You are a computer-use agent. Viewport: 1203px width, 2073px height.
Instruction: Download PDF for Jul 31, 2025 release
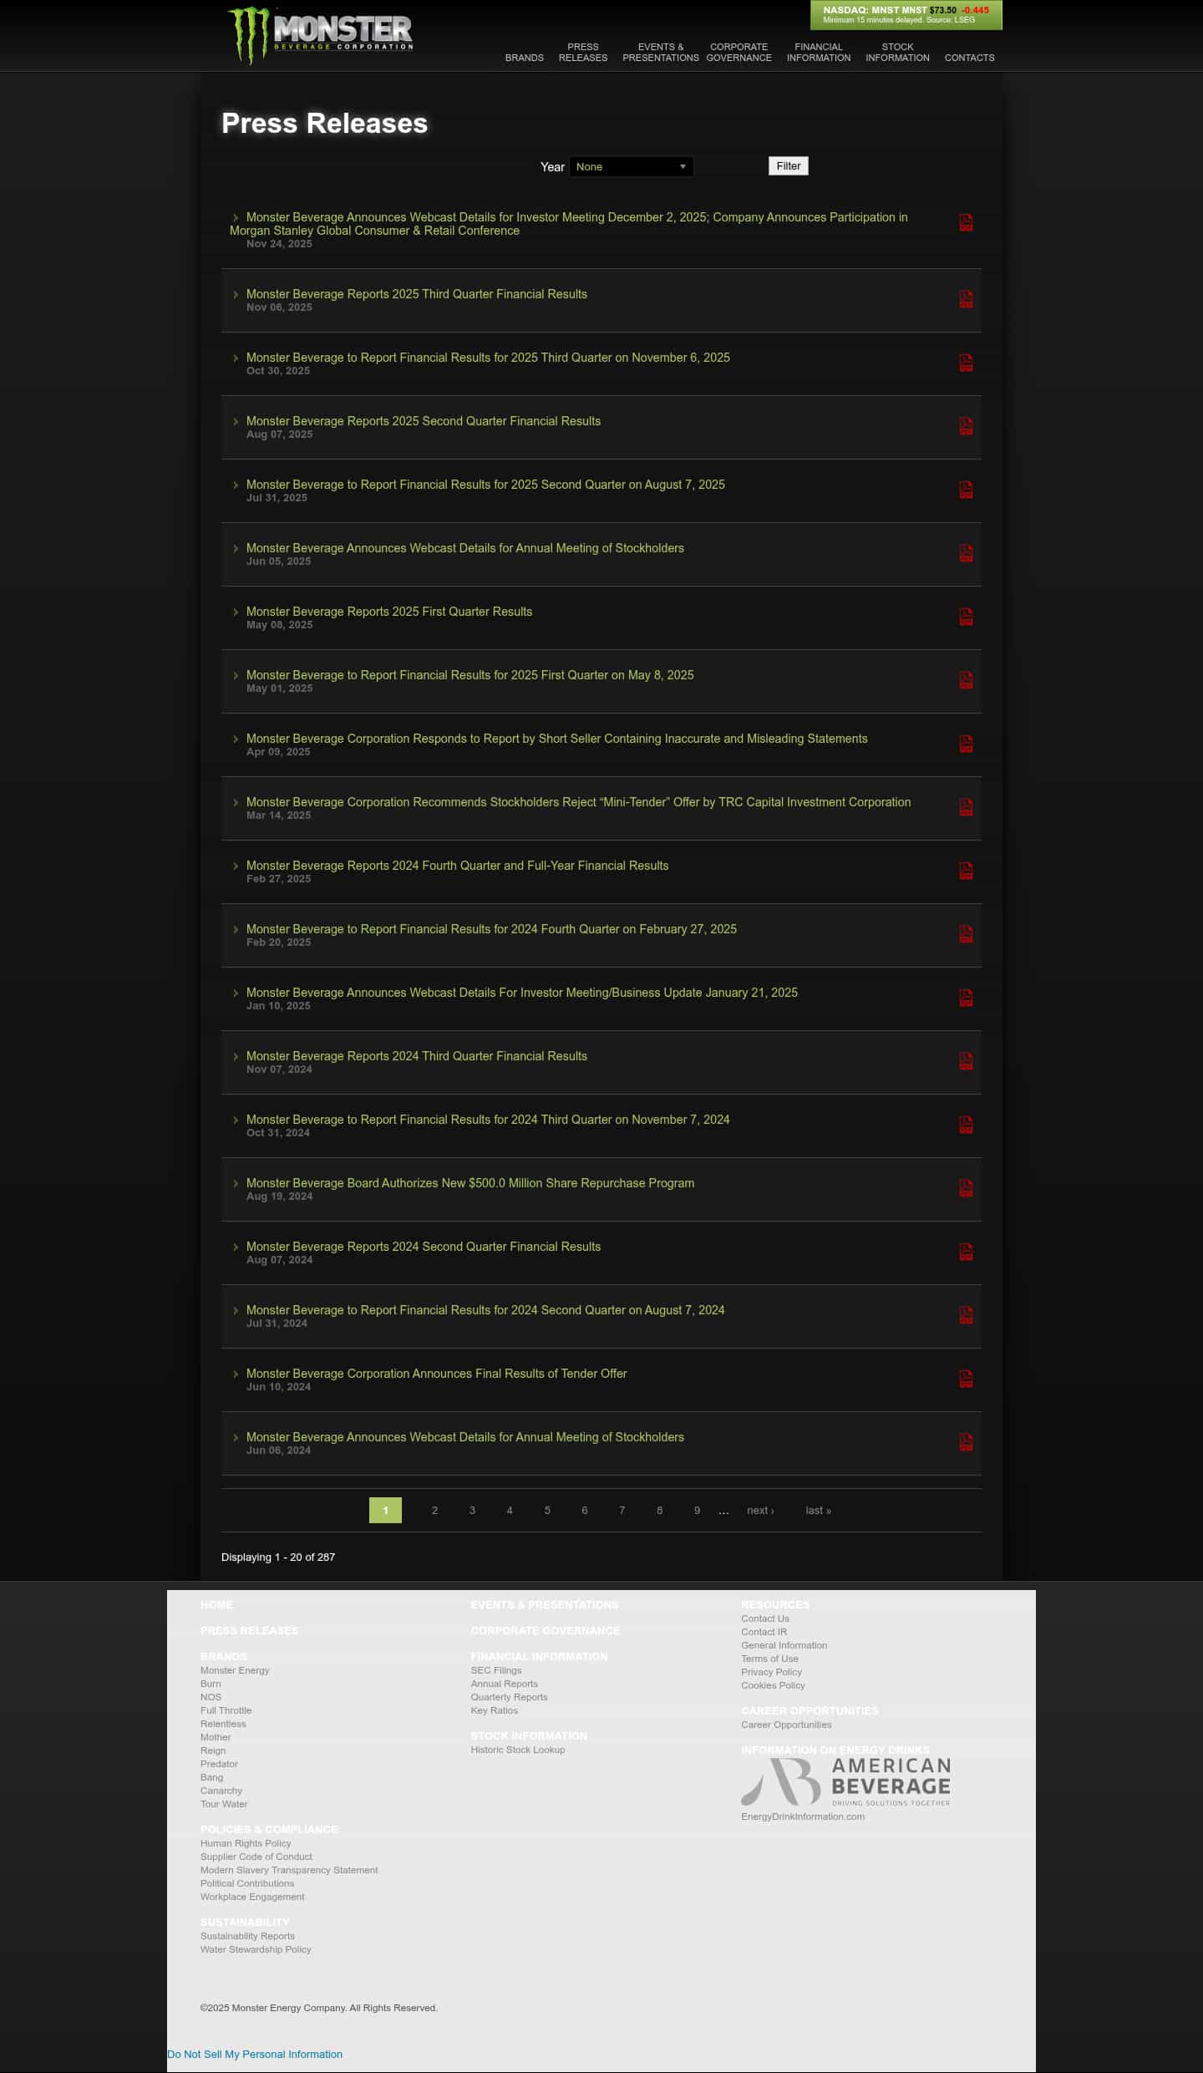click(966, 490)
